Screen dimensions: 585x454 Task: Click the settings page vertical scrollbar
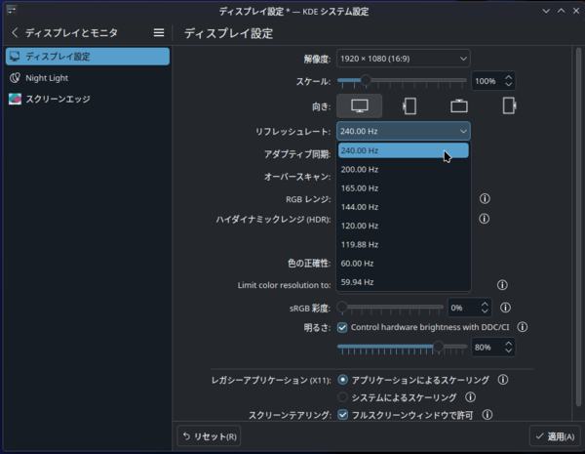(x=578, y=227)
